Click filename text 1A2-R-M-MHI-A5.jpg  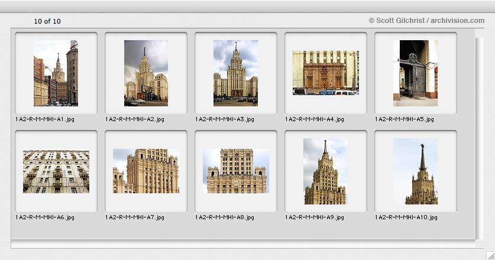(x=405, y=119)
